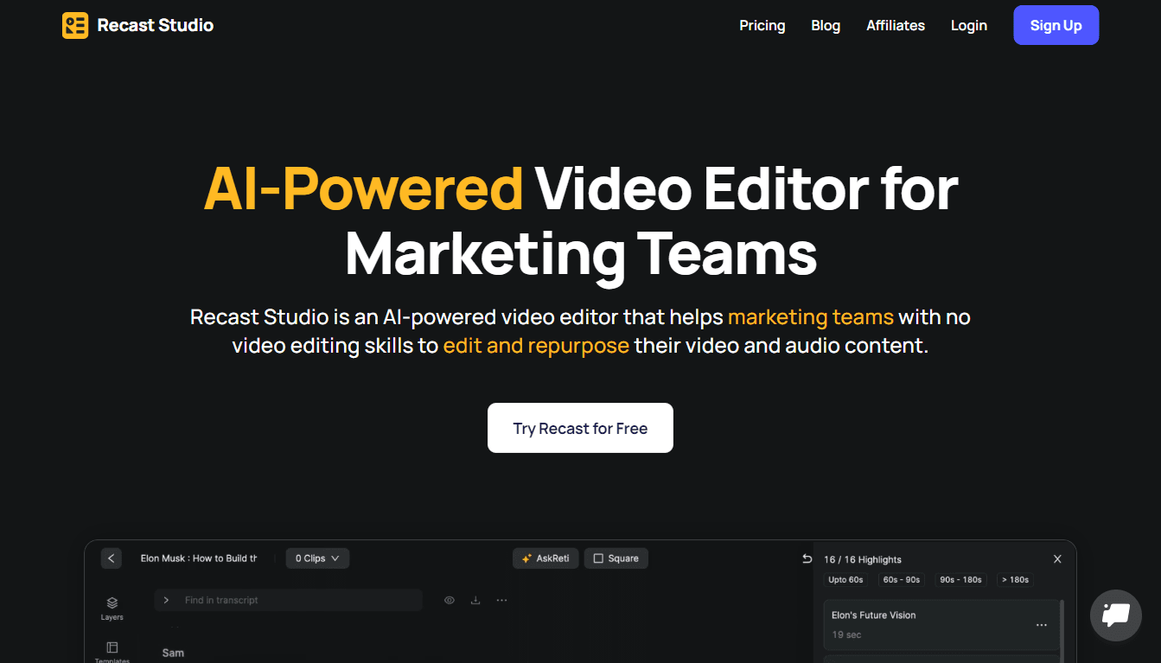Filter highlights by Upto 60s duration
The height and width of the screenshot is (663, 1161).
[x=845, y=579]
